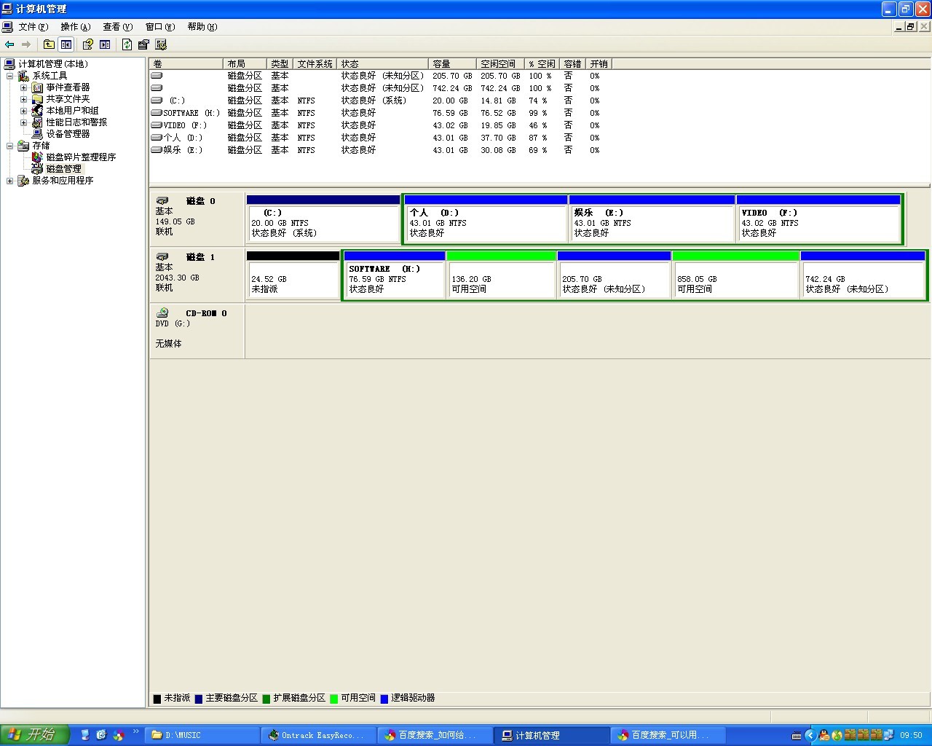Toggle the show/hide console tree button
932x746 pixels.
[66, 44]
